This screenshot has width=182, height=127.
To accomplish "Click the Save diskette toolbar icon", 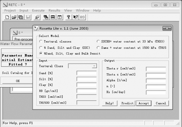I will click(x=28, y=17).
